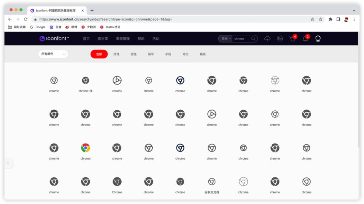Open the 素材库 menu
Viewport: 364px width, 204px height.
click(x=102, y=39)
